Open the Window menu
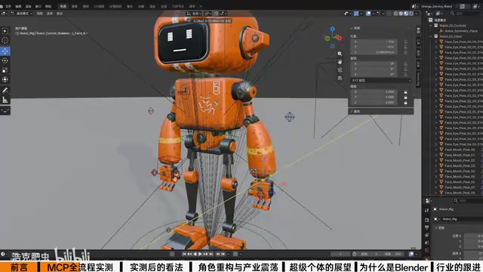 pyautogui.click(x=38, y=6)
